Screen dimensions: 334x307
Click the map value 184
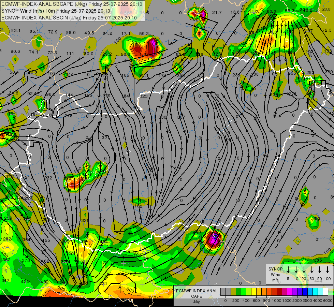[125, 96]
